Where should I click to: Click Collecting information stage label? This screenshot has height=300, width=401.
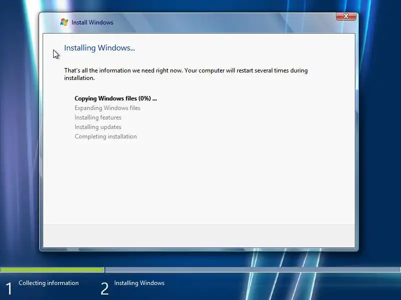point(49,283)
